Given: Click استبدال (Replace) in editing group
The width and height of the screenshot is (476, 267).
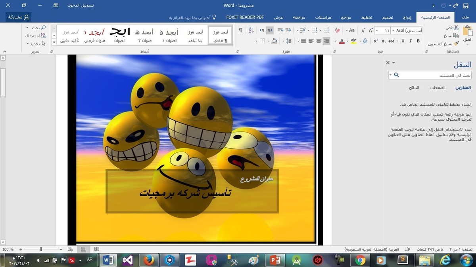Looking at the screenshot, I should [36, 36].
